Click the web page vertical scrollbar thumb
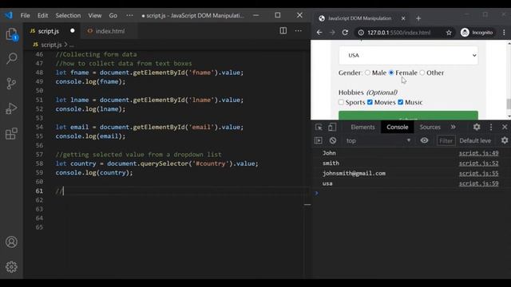 509,104
